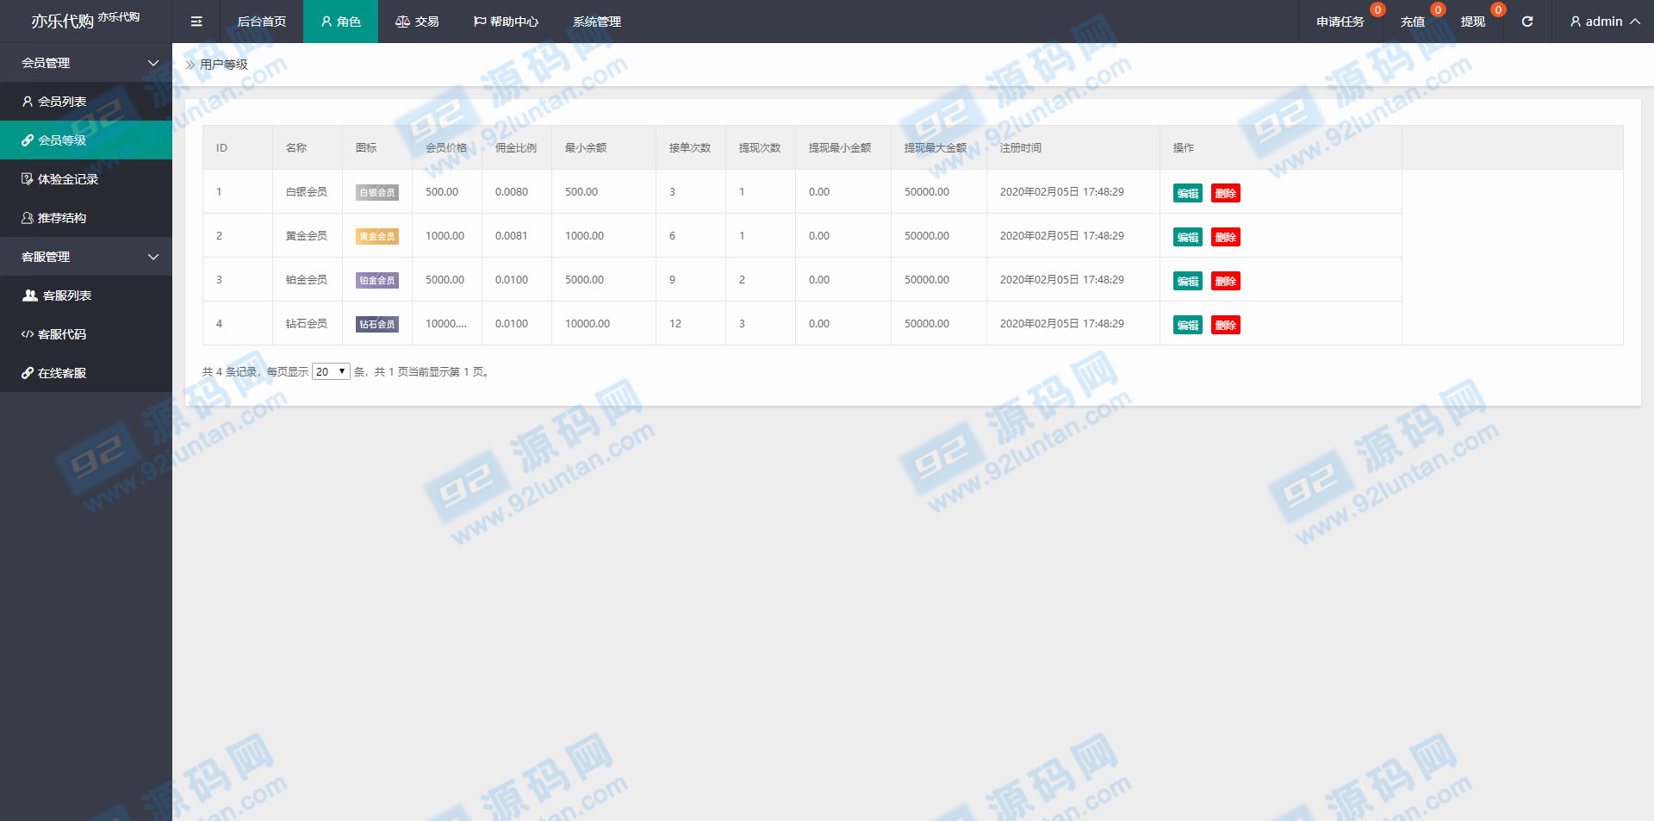This screenshot has width=1654, height=821.
Task: Open 在线客服 in the sidebar
Action: pos(86,373)
